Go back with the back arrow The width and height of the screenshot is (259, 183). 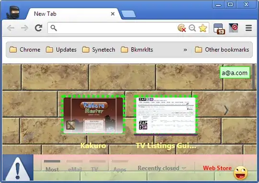click(x=11, y=28)
